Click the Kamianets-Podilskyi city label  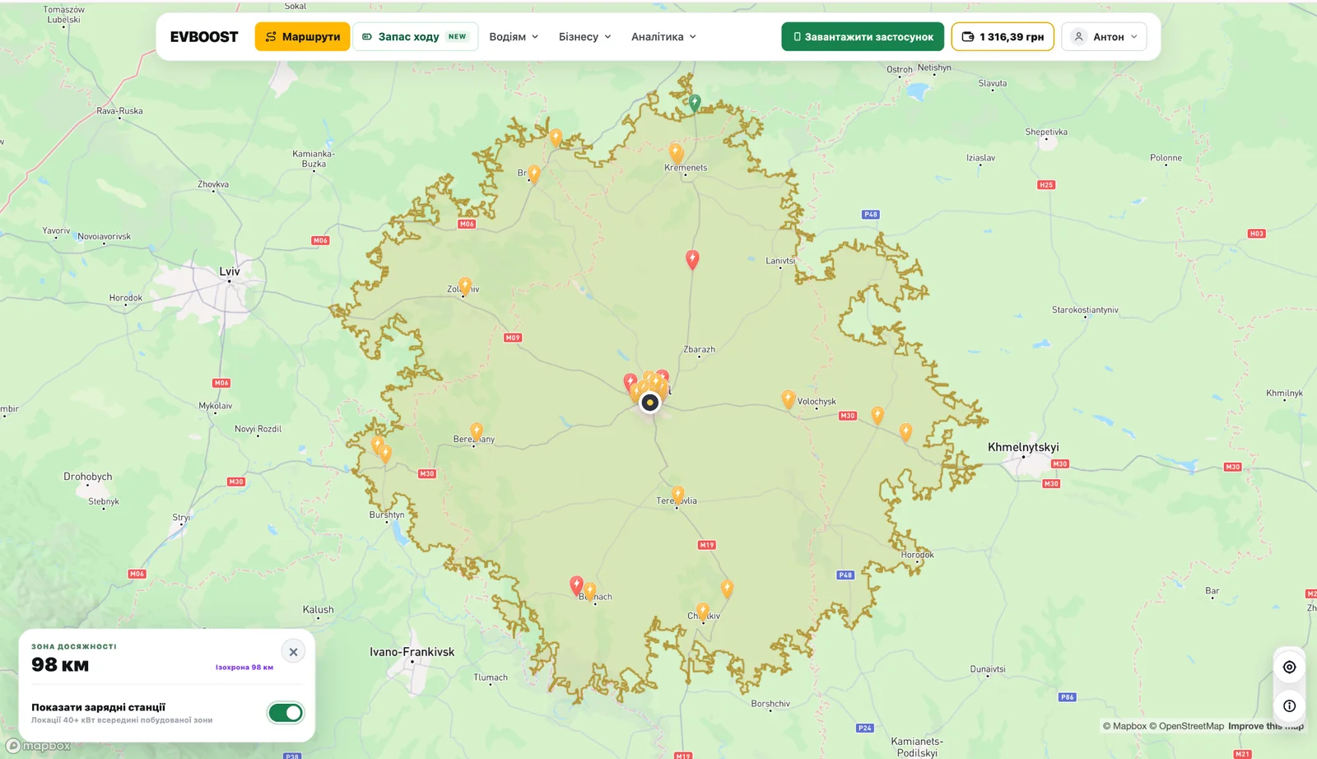917,747
